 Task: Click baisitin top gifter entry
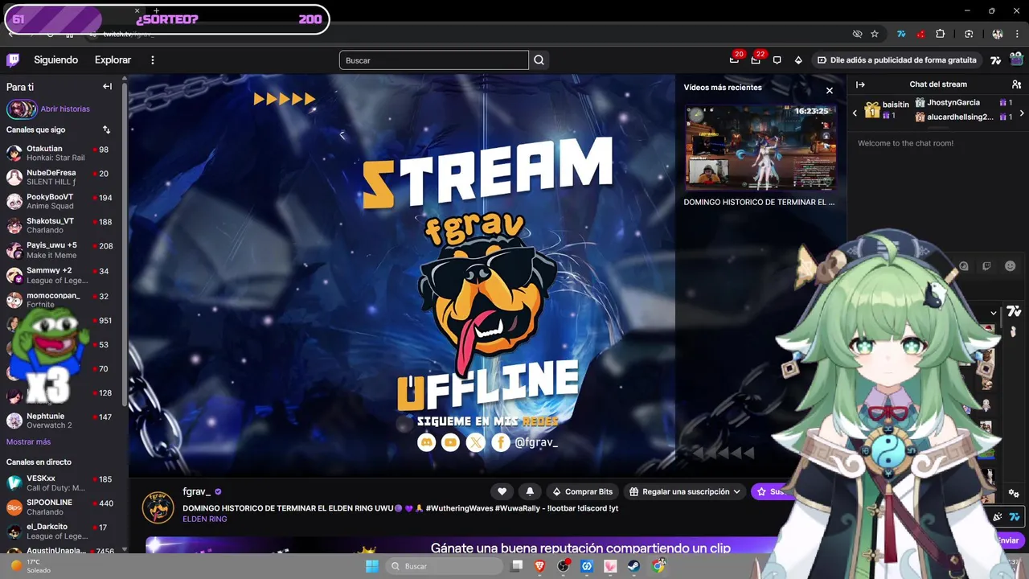[x=888, y=110]
